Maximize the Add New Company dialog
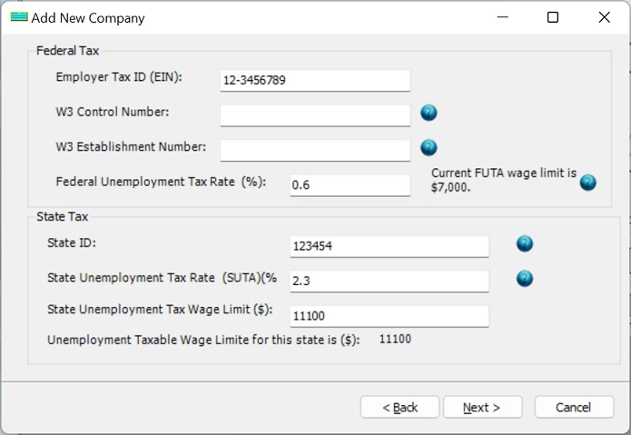The height and width of the screenshot is (435, 631). 553,17
